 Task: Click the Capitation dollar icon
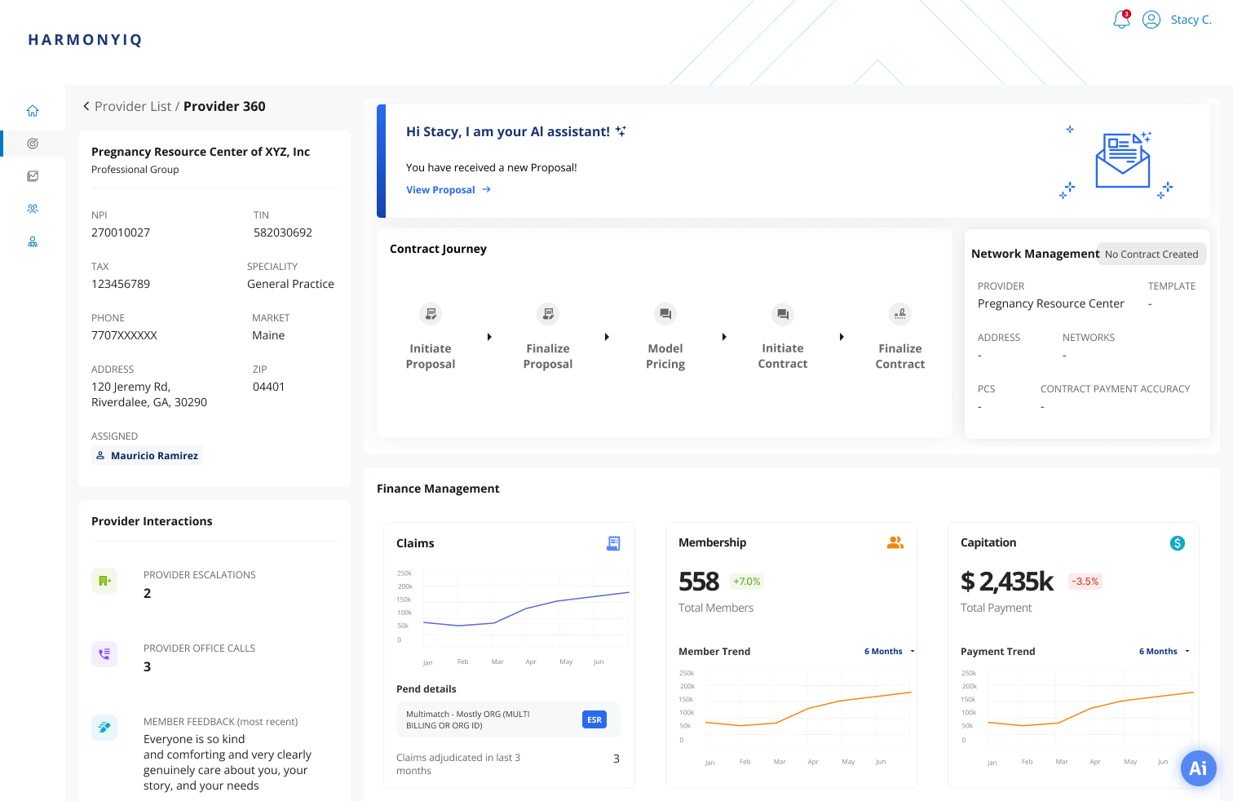pyautogui.click(x=1177, y=542)
